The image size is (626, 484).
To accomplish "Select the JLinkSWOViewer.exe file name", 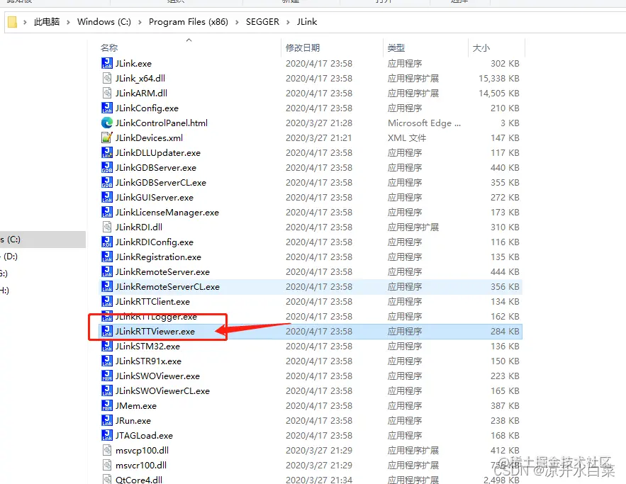I will click(x=157, y=376).
